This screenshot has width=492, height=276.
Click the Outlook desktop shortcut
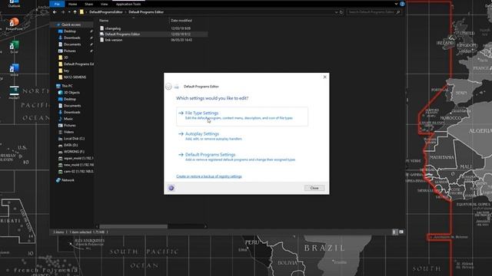[x=14, y=4]
